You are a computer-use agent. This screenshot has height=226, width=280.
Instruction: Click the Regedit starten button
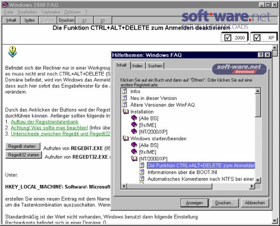23,146
